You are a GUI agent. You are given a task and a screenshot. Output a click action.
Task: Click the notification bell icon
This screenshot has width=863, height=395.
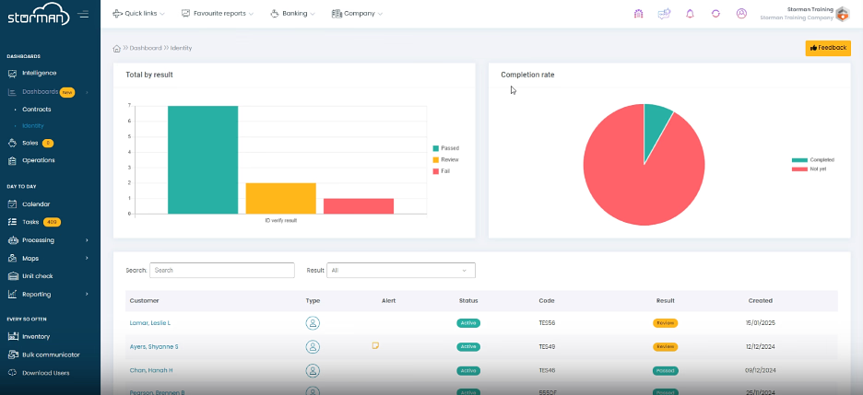coord(690,14)
